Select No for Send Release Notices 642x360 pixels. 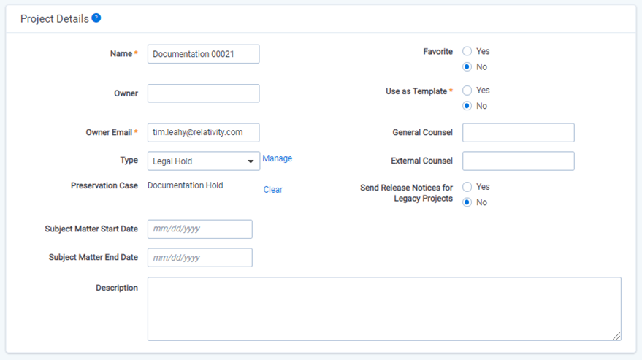pos(467,202)
